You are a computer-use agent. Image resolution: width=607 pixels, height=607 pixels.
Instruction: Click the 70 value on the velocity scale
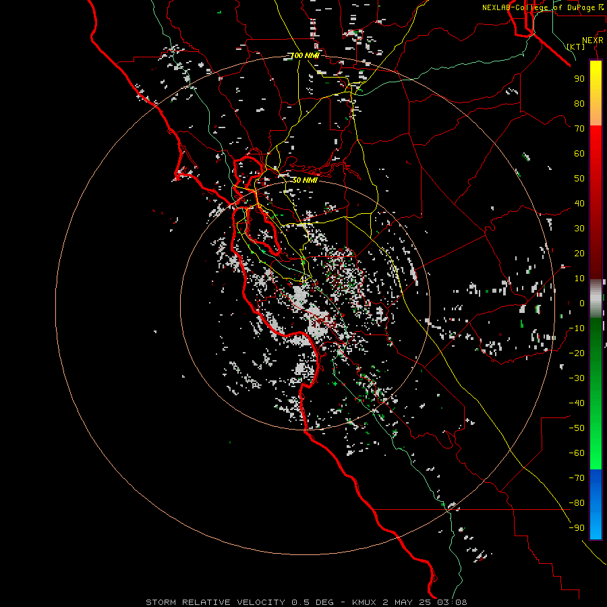pos(579,129)
